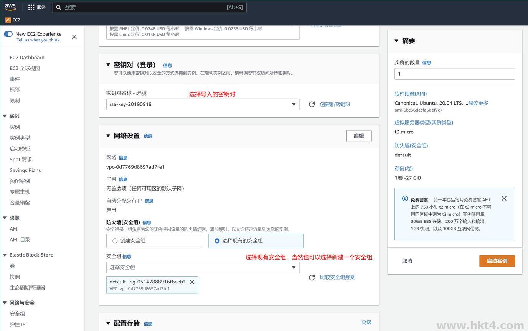Collapse the 网络设置 section

pos(108,136)
